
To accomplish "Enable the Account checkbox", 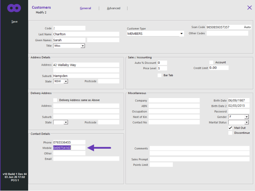I will [211, 62].
